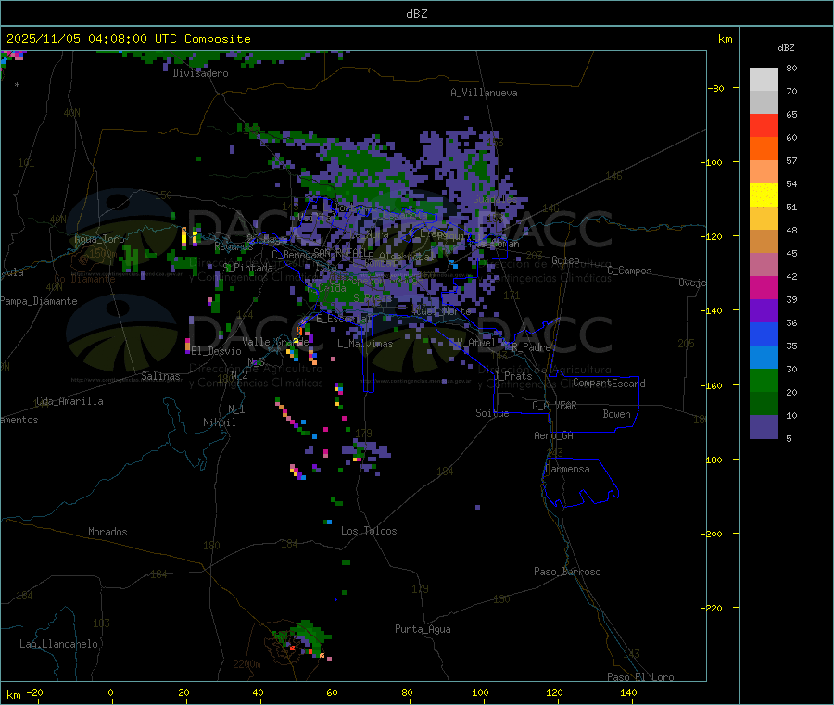The width and height of the screenshot is (834, 705).
Task: Select the Morados map label
Action: click(107, 532)
